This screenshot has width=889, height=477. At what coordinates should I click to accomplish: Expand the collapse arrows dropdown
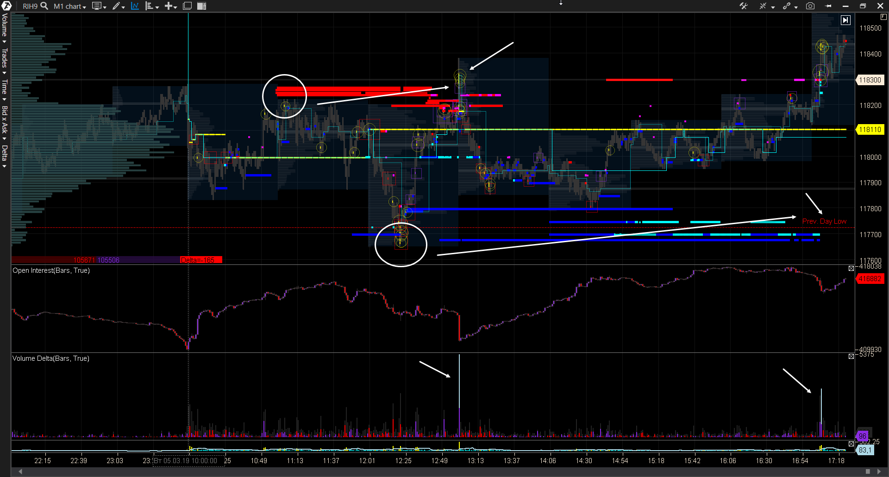[x=773, y=7]
